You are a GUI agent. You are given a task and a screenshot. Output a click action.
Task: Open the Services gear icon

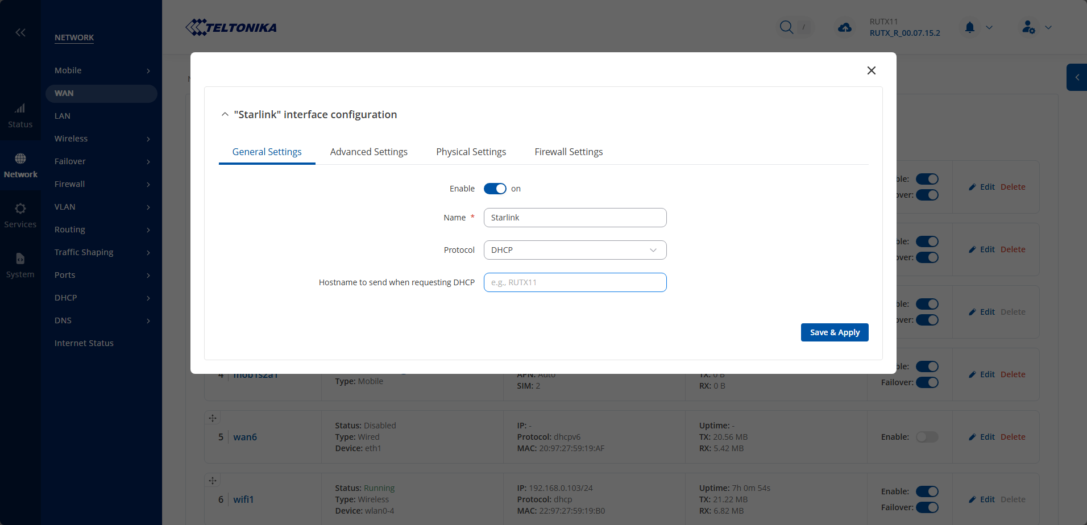point(20,209)
